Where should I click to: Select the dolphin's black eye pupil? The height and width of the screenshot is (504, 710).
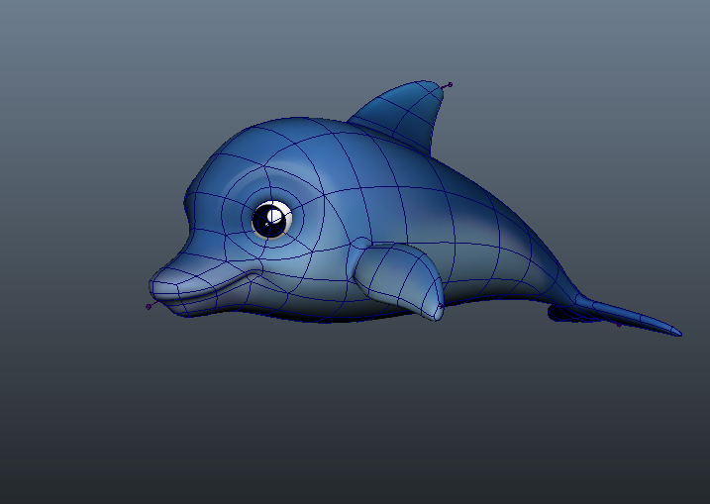point(268,222)
